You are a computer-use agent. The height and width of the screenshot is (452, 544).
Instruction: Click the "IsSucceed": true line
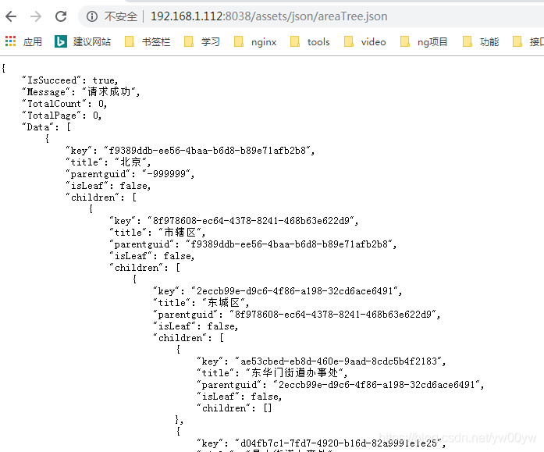(70, 80)
